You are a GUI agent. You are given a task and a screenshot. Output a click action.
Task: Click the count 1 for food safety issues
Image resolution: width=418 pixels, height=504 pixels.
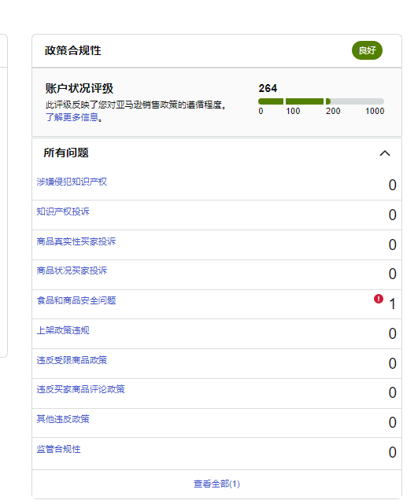[392, 304]
